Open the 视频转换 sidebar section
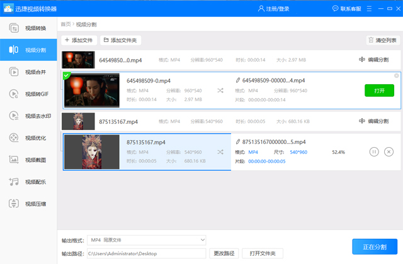The image size is (403, 264). pos(28,28)
